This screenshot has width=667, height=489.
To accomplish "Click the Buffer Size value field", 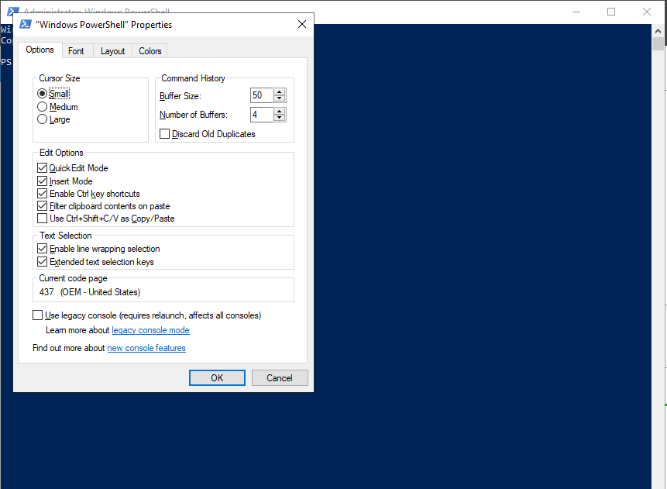I will tap(262, 95).
